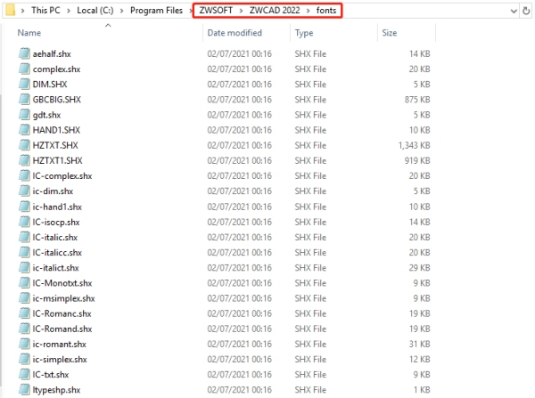Click the ic-dim.shx file icon
This screenshot has width=535, height=398.
[24, 191]
